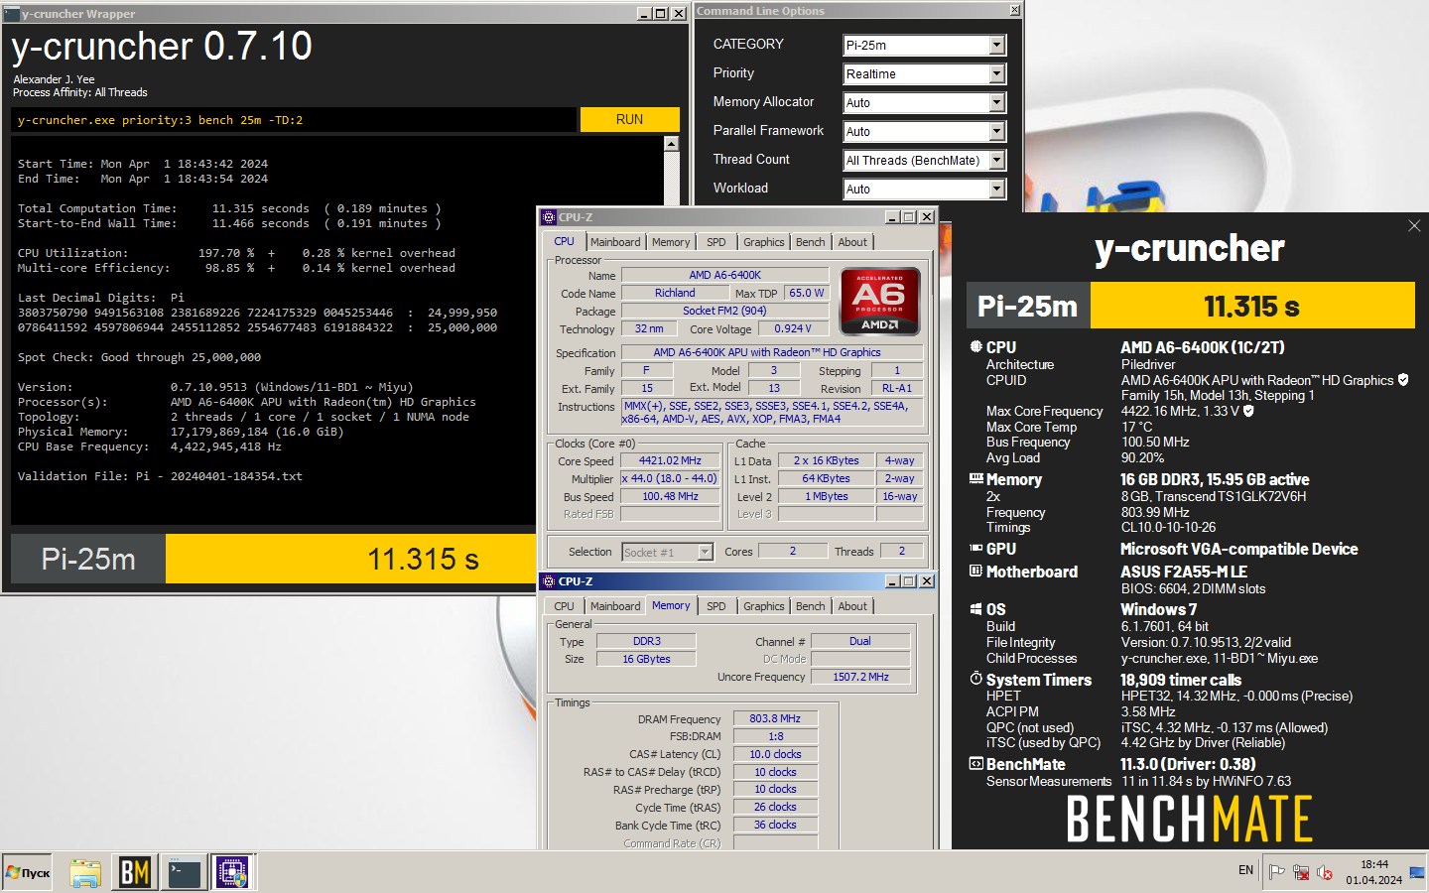Click the Uncore Frequency 1507.2 MHz value
This screenshot has width=1429, height=893.
pos(860,677)
